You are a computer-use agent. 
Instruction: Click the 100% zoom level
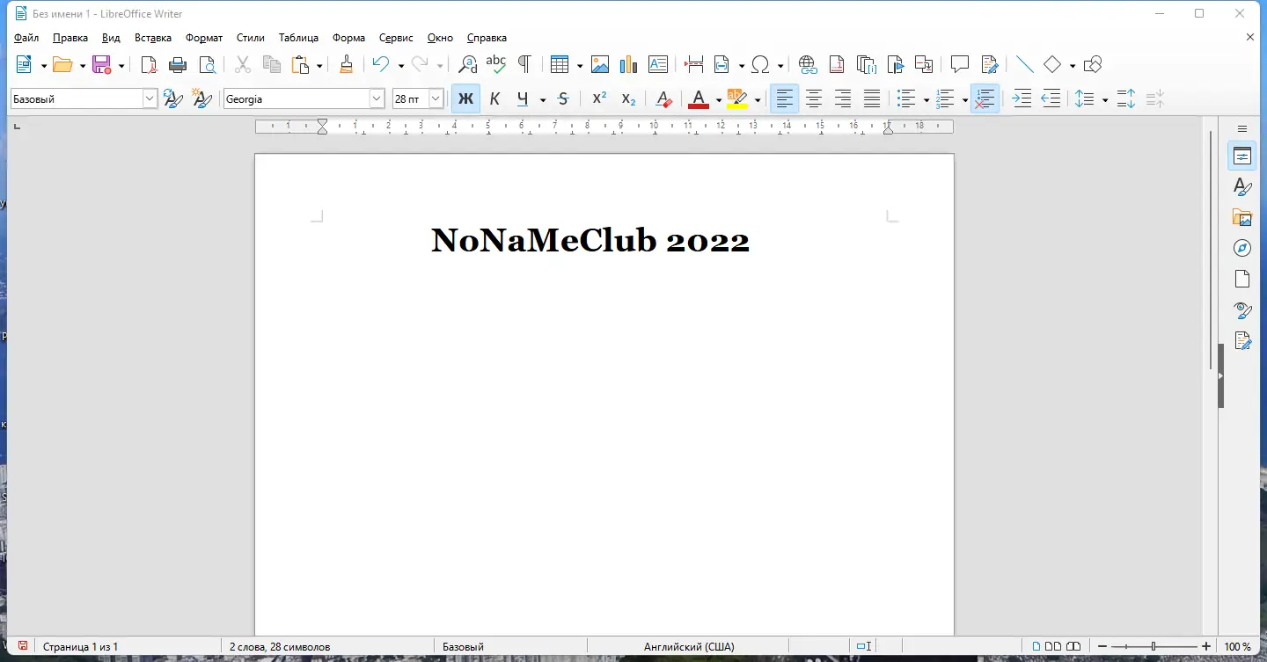click(x=1238, y=647)
